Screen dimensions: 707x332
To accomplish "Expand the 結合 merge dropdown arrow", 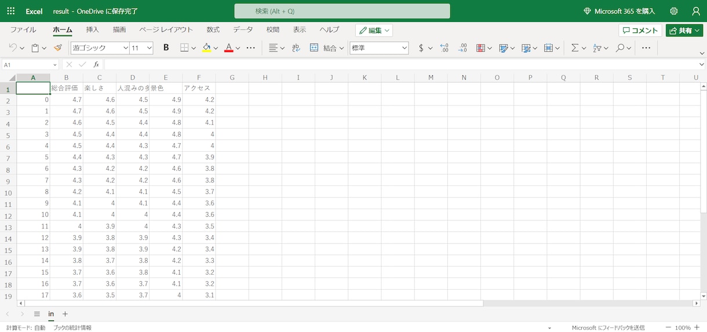I will [342, 48].
